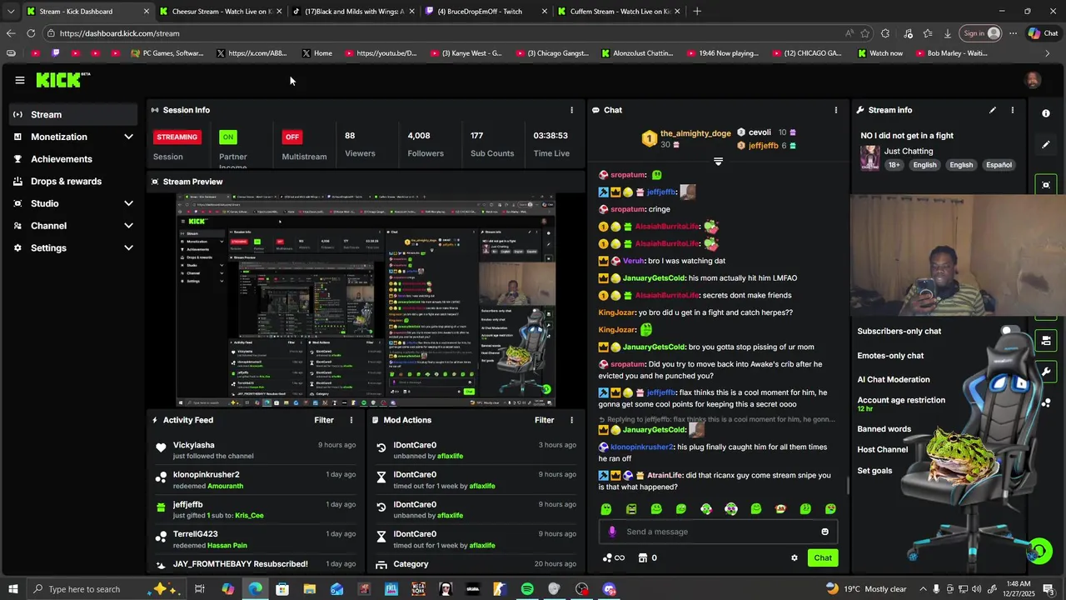Select the first green blob emote
Viewport: 1066px width, 600px height.
click(x=606, y=509)
